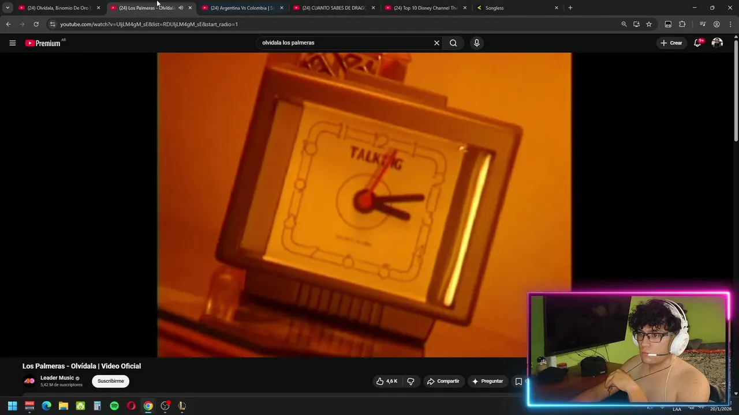Viewport: 739px width, 415px height.
Task: Start voice search with the microphone
Action: [x=476, y=43]
